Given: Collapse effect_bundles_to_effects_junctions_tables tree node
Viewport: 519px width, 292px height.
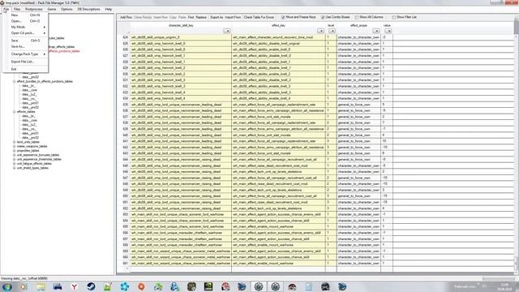Looking at the screenshot, I should pyautogui.click(x=15, y=81).
